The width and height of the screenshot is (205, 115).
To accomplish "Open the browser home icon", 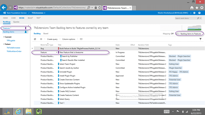I will pos(192,8).
